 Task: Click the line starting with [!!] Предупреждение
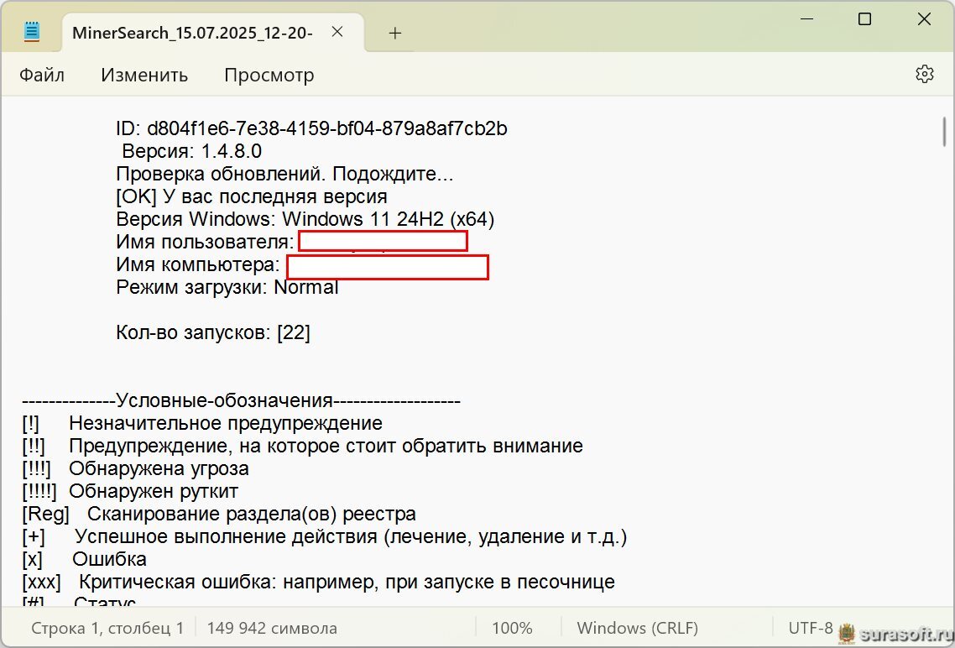303,447
